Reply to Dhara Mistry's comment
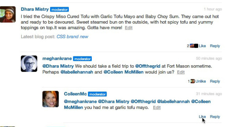Image resolution: width=226 pixels, height=127 pixels. tap(215, 46)
